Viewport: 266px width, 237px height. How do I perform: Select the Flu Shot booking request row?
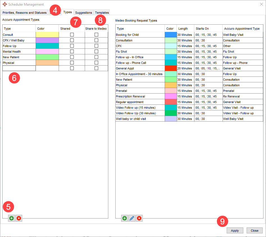140,52
